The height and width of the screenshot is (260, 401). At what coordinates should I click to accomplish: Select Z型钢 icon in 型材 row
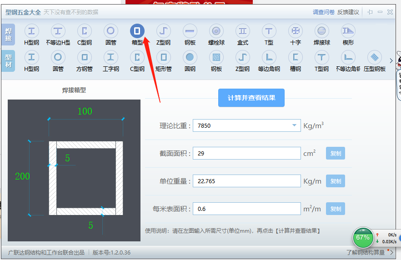(x=243, y=57)
